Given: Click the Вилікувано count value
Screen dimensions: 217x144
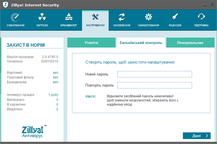Looking at the screenshot, I should click(x=57, y=100).
